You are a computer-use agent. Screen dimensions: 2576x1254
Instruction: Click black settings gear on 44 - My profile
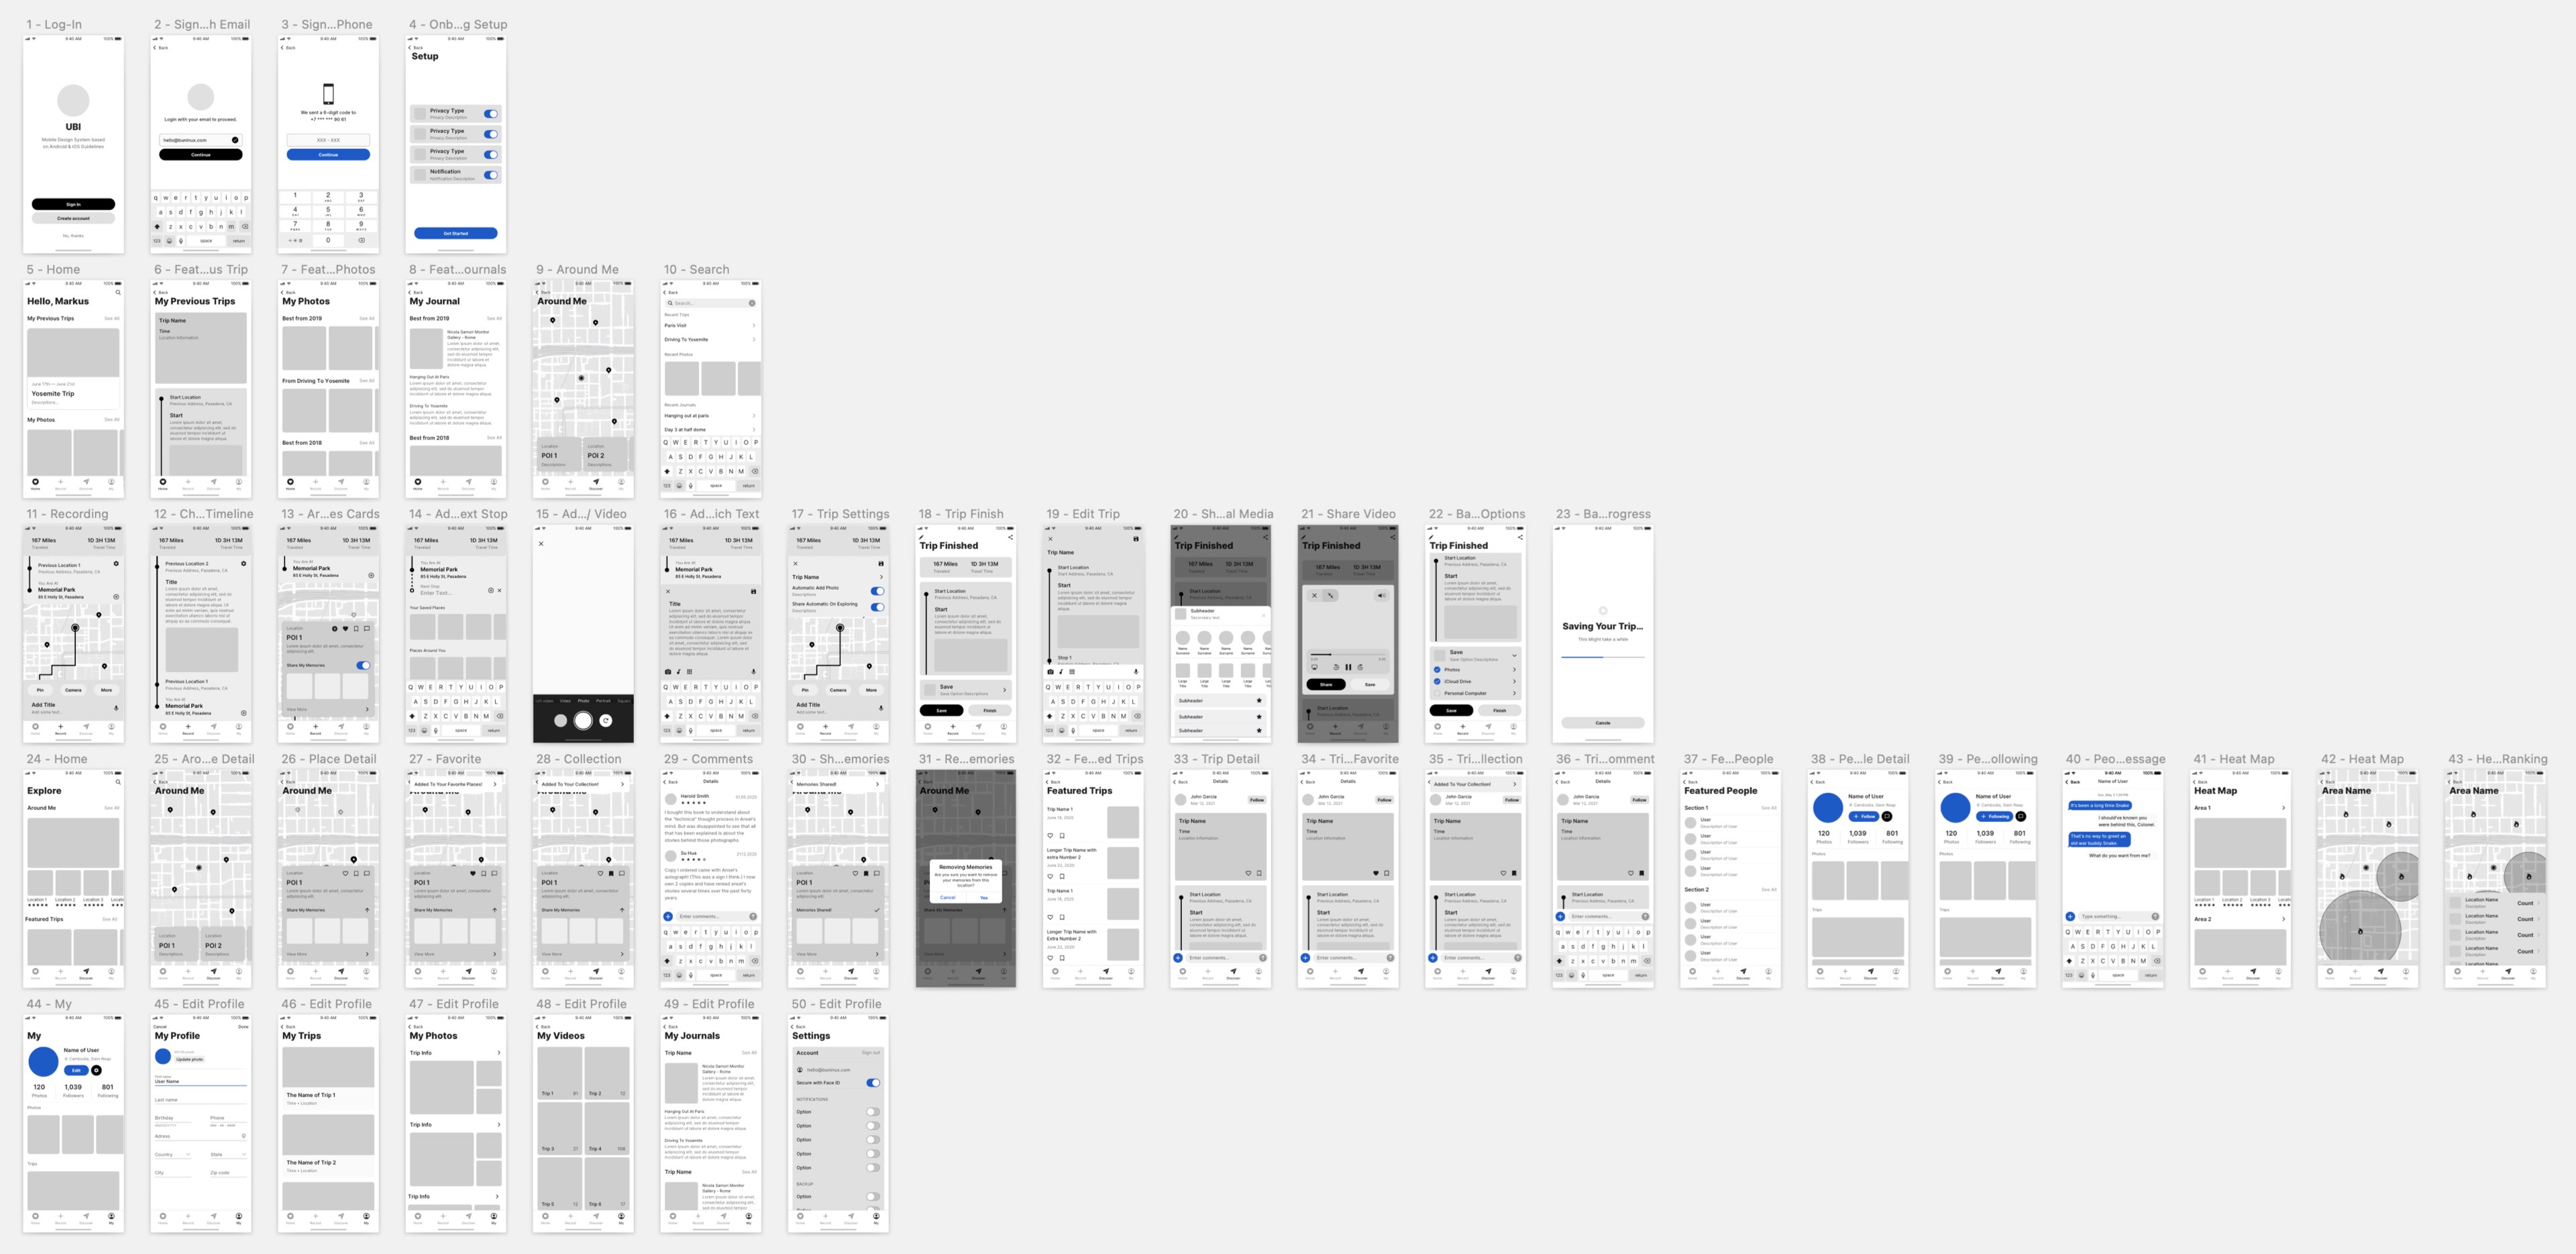point(96,1070)
